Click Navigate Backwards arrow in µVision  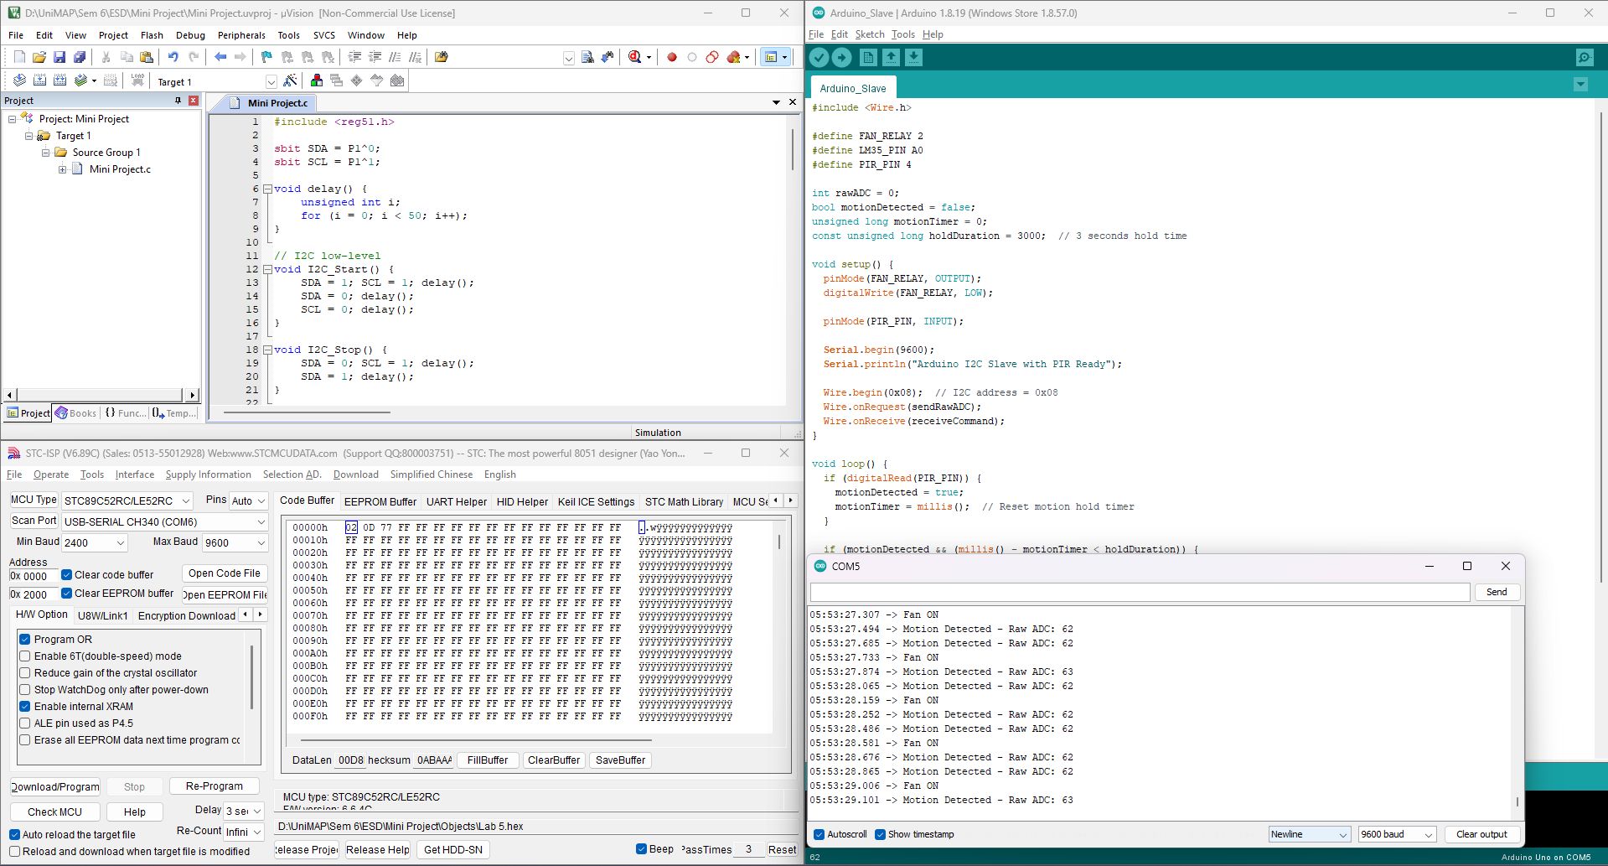(x=220, y=57)
